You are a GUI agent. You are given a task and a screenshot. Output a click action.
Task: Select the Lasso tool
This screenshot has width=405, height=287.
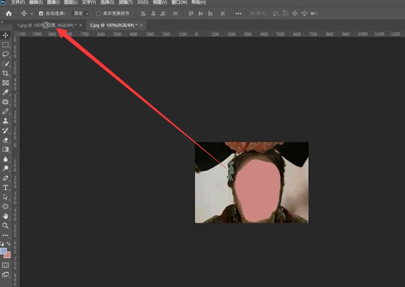(x=6, y=55)
